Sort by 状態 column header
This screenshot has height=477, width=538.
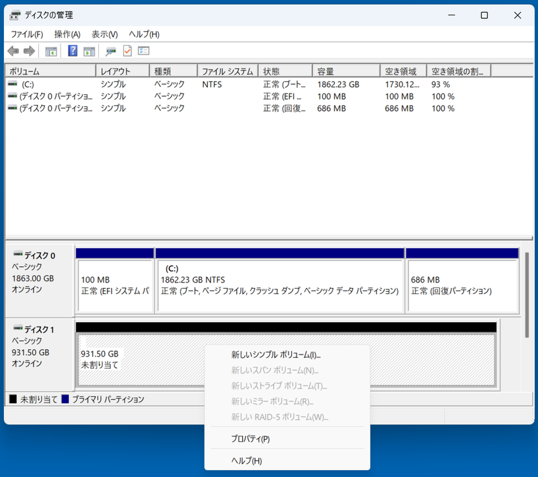285,71
